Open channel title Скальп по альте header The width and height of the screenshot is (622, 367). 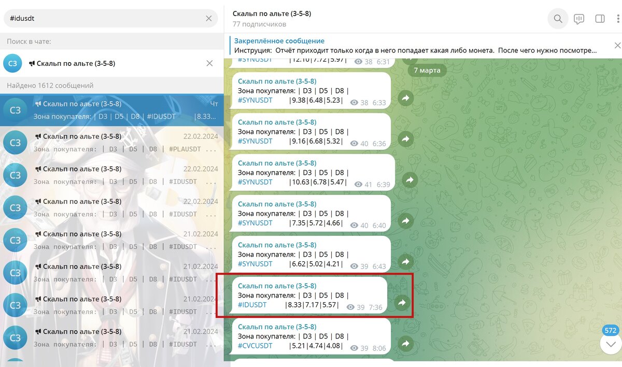coord(272,13)
